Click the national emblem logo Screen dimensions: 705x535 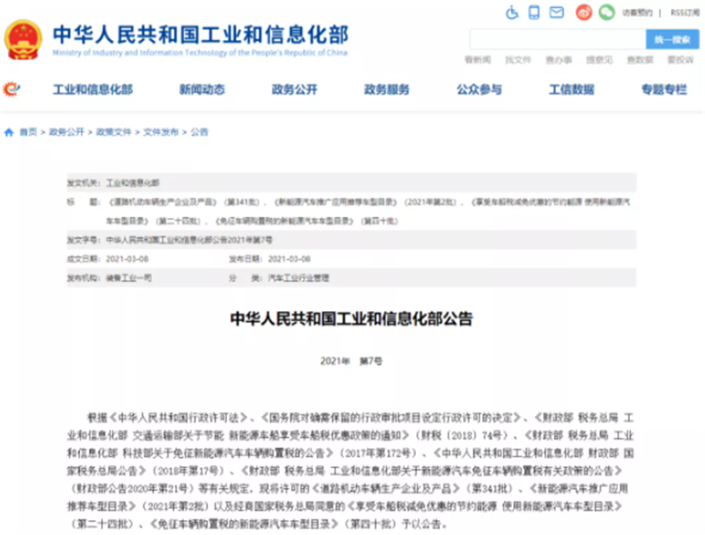point(23,39)
